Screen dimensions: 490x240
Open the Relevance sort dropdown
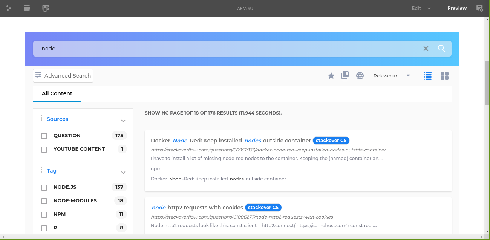coord(391,76)
